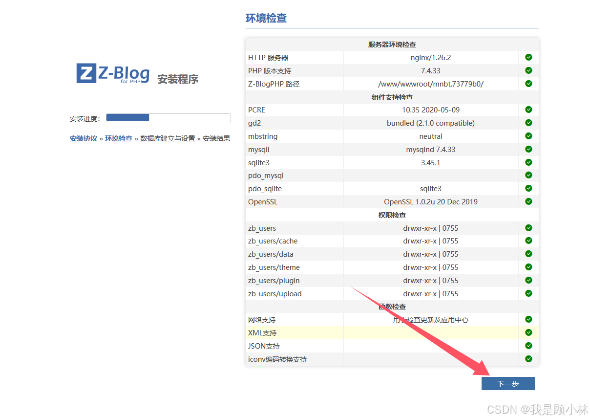590x419 pixels.
Task: Select the 安装结果 step in breadcrumb
Action: (x=216, y=138)
